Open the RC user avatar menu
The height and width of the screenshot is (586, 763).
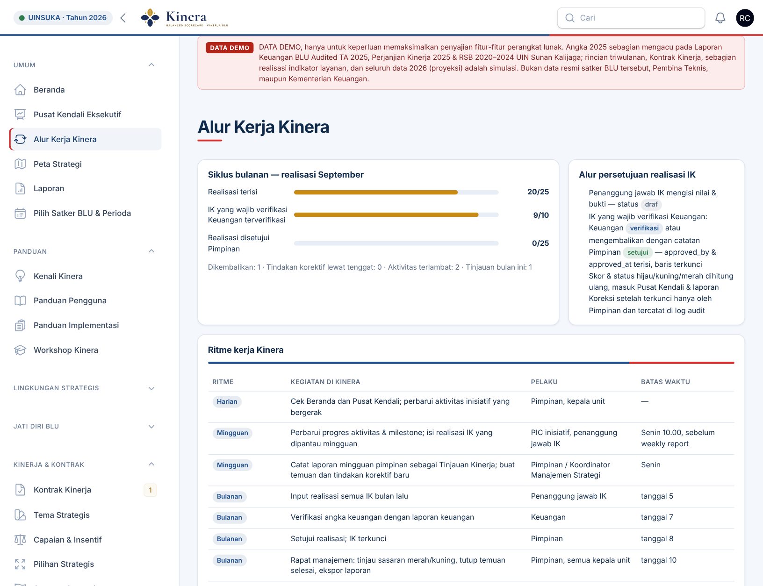pos(745,18)
